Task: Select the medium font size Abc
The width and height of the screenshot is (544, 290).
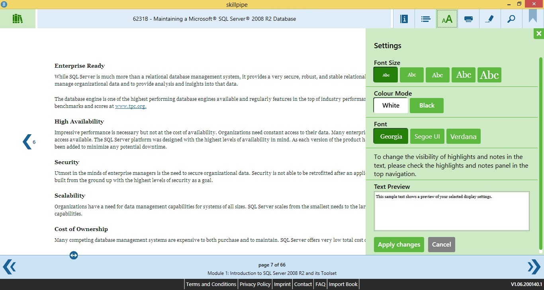Action: tap(438, 75)
